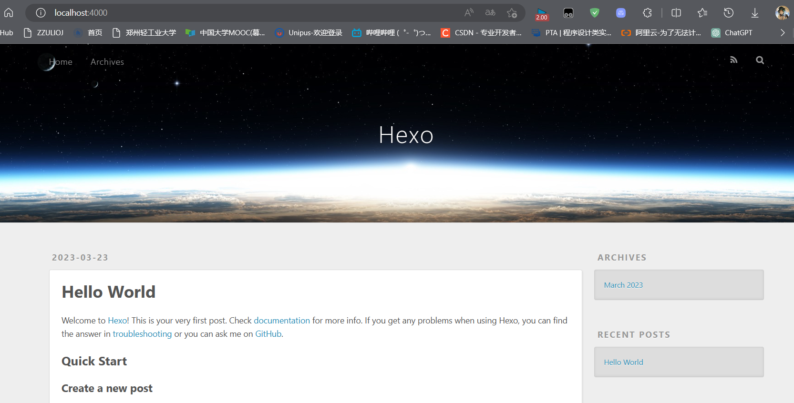Click the RECENT POSTS sidebar heading
The height and width of the screenshot is (403, 794).
tap(634, 335)
